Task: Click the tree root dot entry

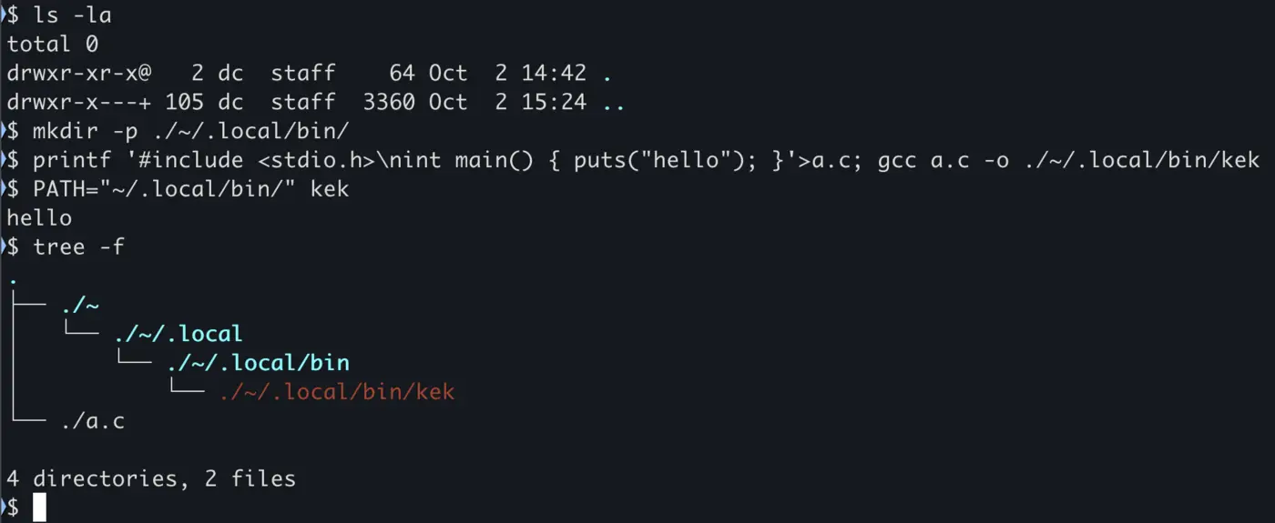Action: click(x=13, y=278)
